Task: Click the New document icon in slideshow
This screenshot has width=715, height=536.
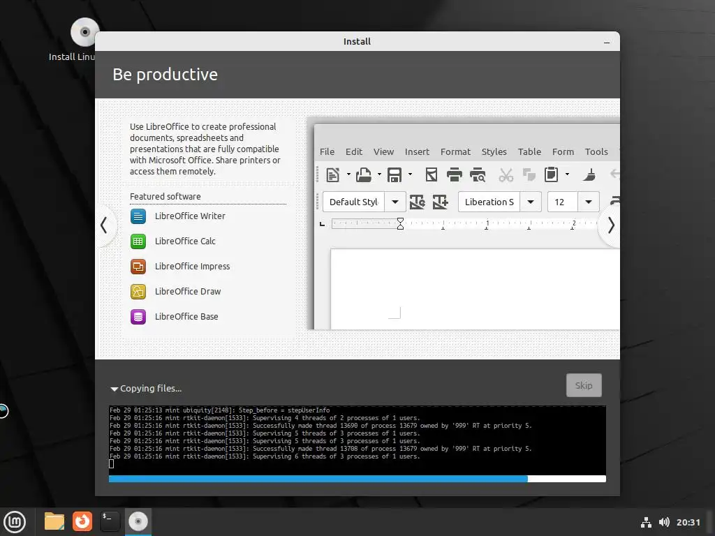Action: [x=333, y=174]
